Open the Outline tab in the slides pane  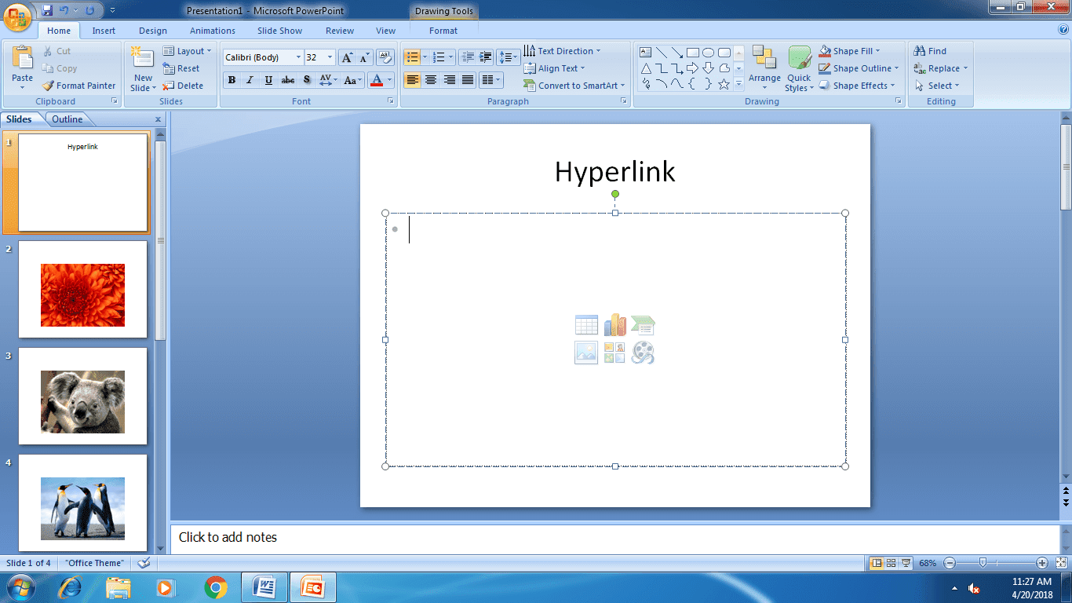[67, 119]
